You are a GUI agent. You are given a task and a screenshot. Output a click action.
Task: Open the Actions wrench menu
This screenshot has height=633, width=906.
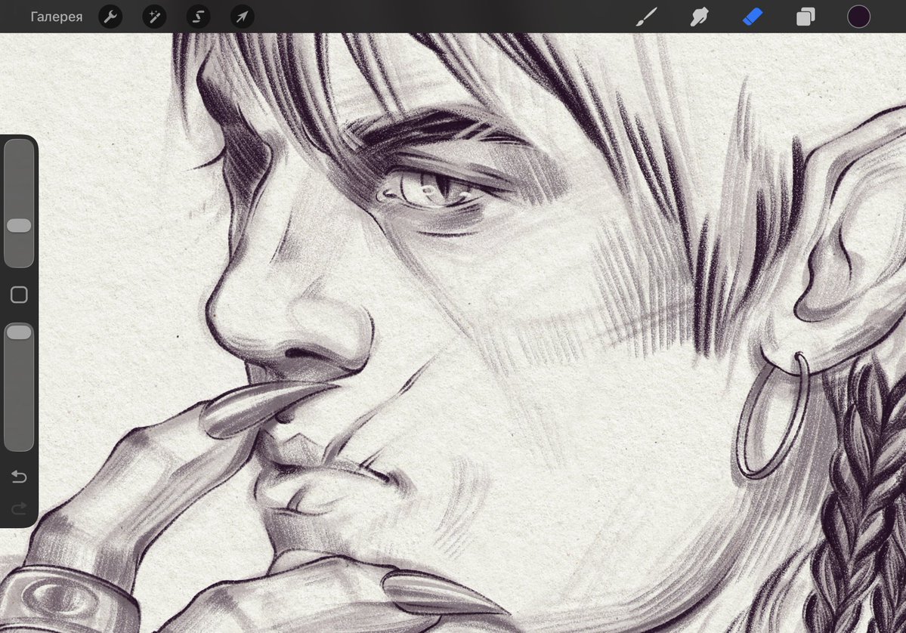110,17
